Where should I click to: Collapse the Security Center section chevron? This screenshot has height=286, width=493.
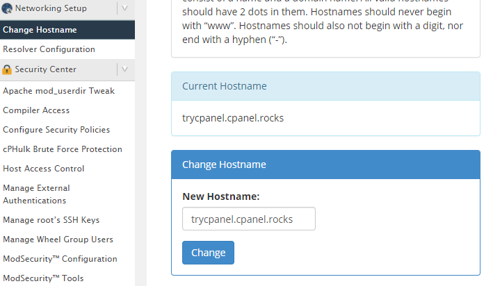coord(124,69)
